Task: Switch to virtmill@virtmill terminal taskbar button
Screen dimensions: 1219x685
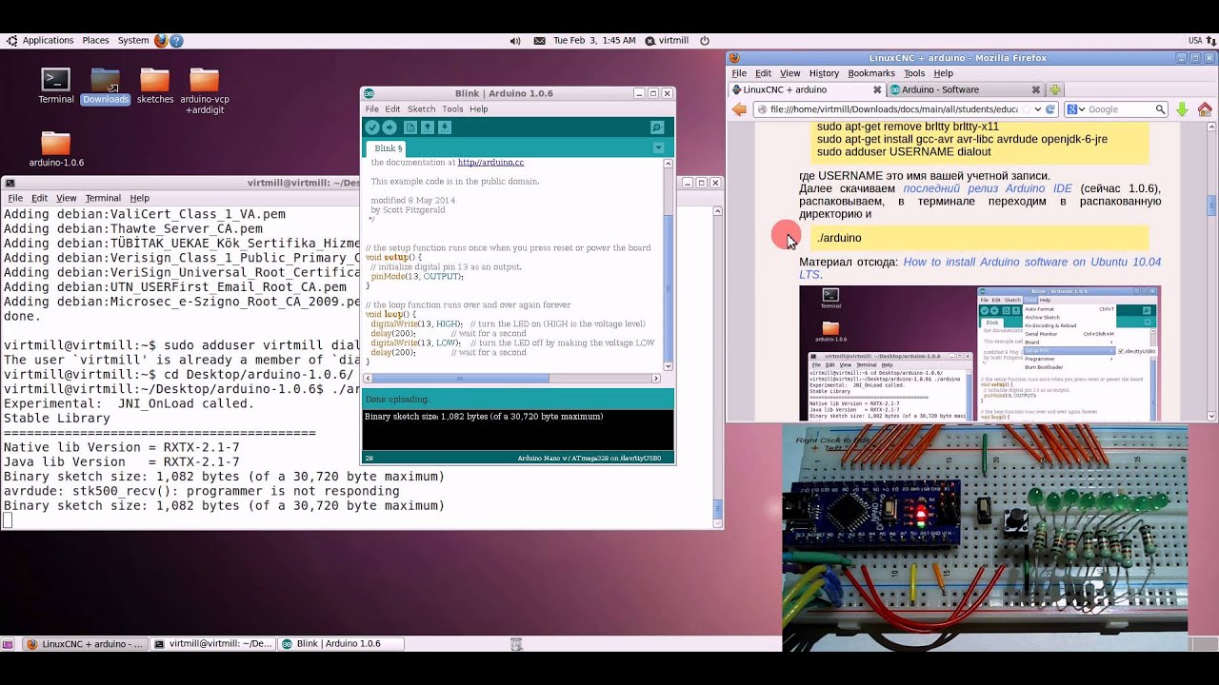Action: pyautogui.click(x=212, y=644)
